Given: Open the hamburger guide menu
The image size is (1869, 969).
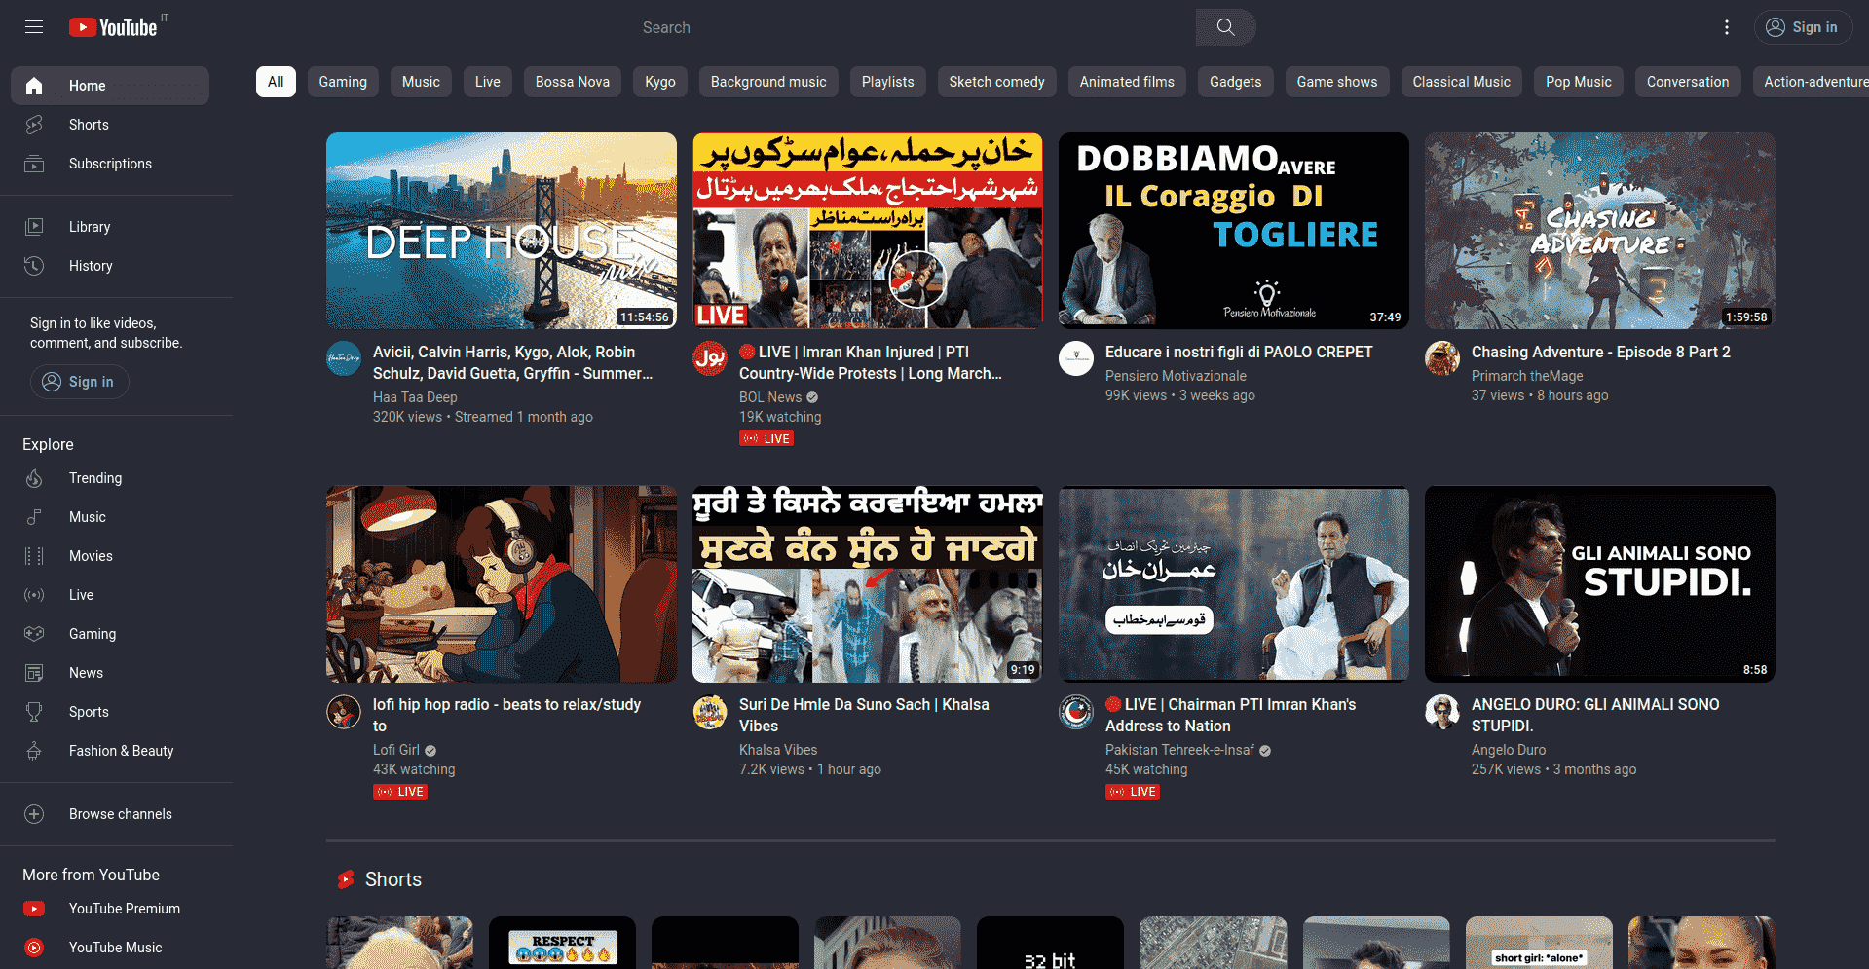Looking at the screenshot, I should tap(34, 27).
